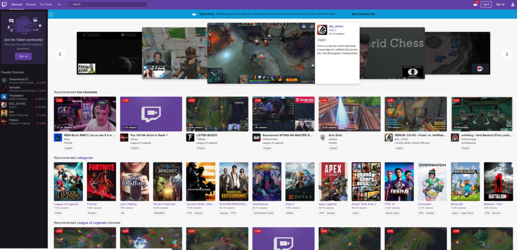Viewport: 517px width, 250px height.
Task: Open Counter-Strike category cover
Action: tap(201, 181)
